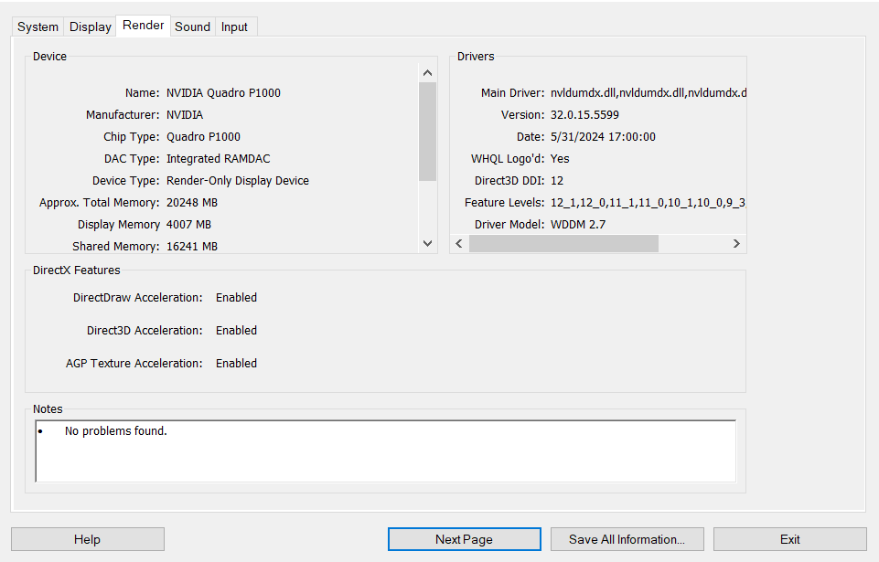Click the Drivers panel scroll-left arrow
The height and width of the screenshot is (562, 879).
tap(459, 244)
